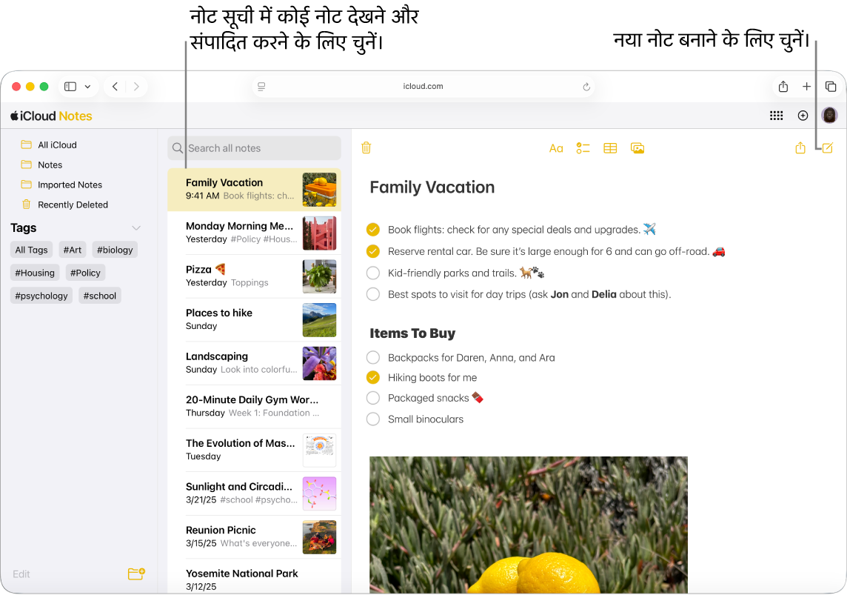The width and height of the screenshot is (847, 595).
Task: Open the photos/media insertion icon
Action: coord(637,147)
